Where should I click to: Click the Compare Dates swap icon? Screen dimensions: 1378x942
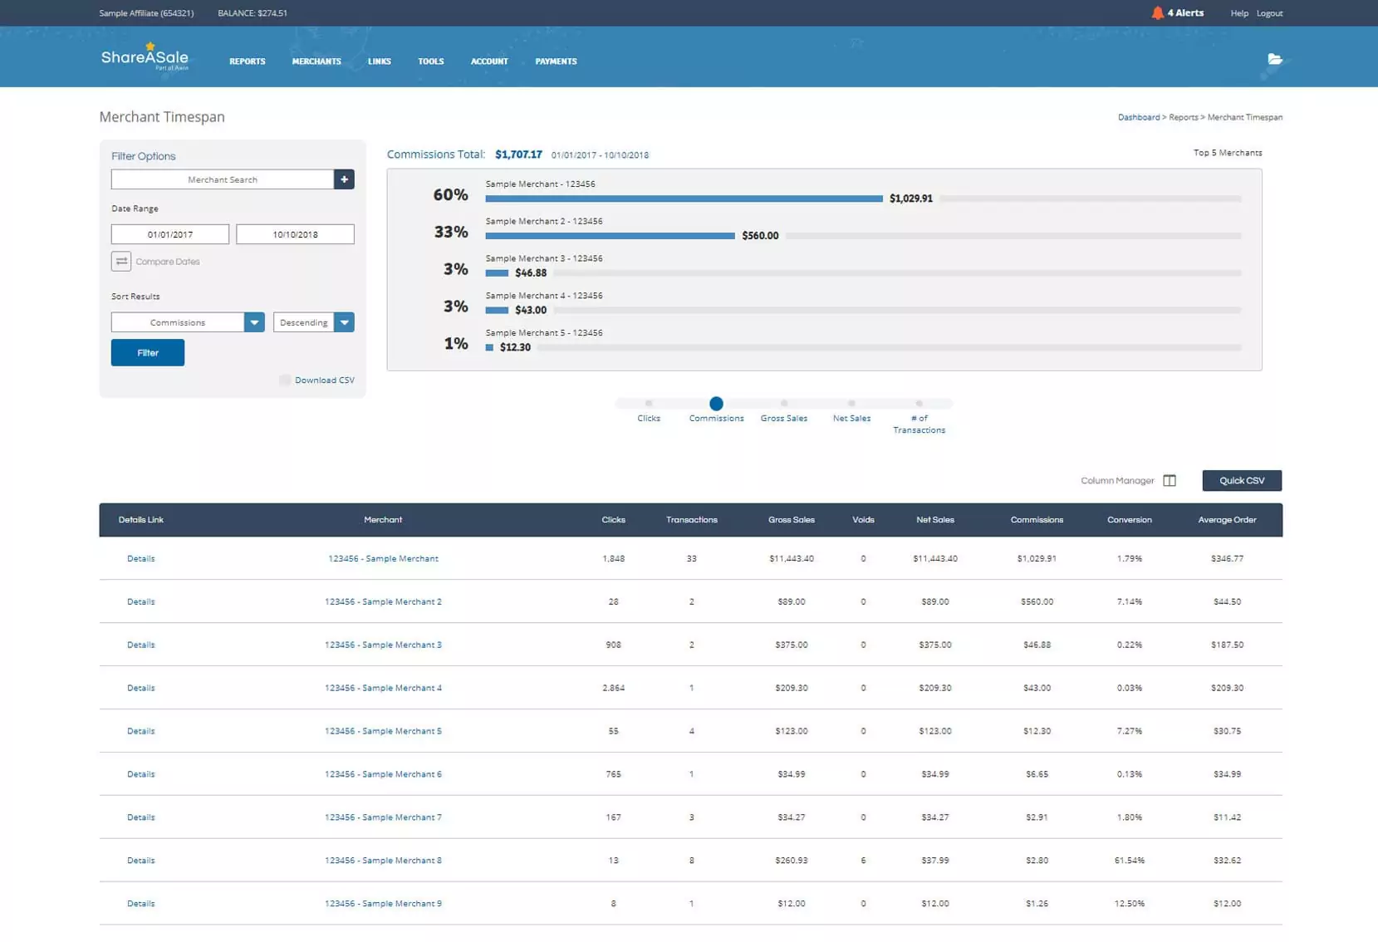click(121, 261)
